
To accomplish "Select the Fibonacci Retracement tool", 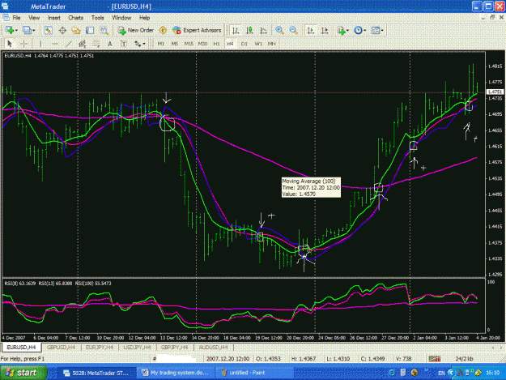I will click(96, 44).
